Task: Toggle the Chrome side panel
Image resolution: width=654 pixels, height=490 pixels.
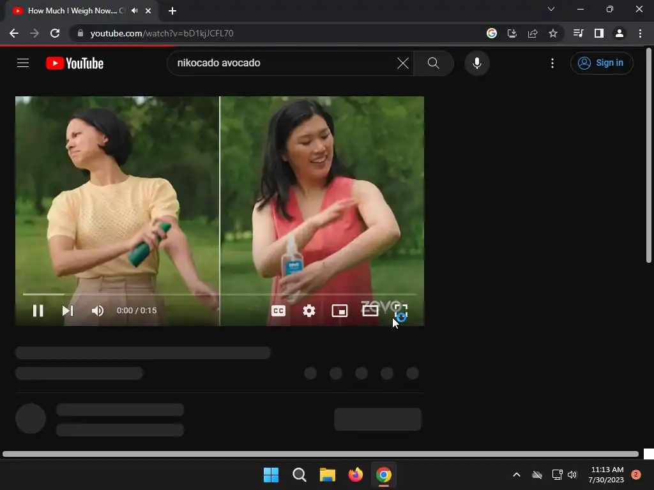Action: [x=599, y=33]
